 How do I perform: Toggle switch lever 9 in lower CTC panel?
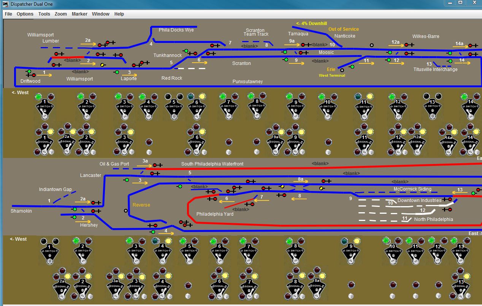(x=351, y=253)
